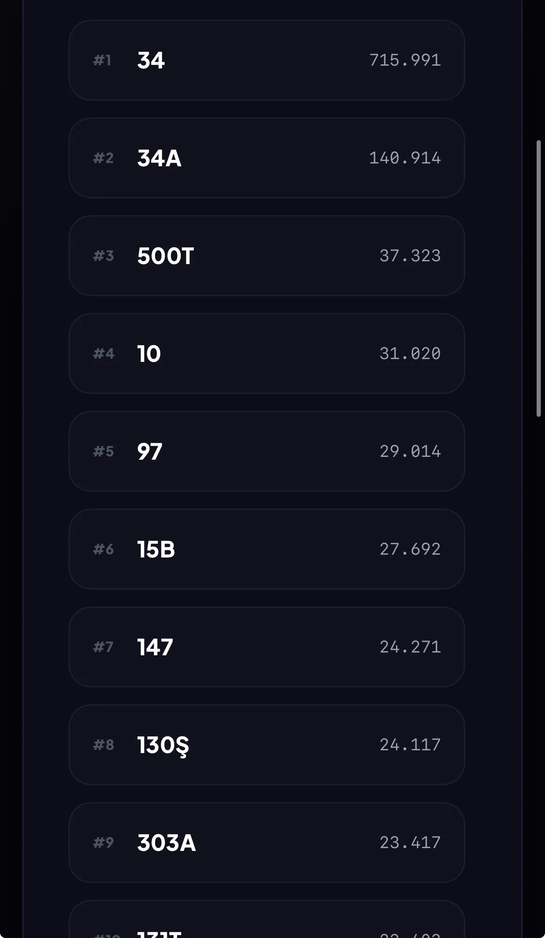Select the #9 rank label
The image size is (545, 938).
coord(103,843)
